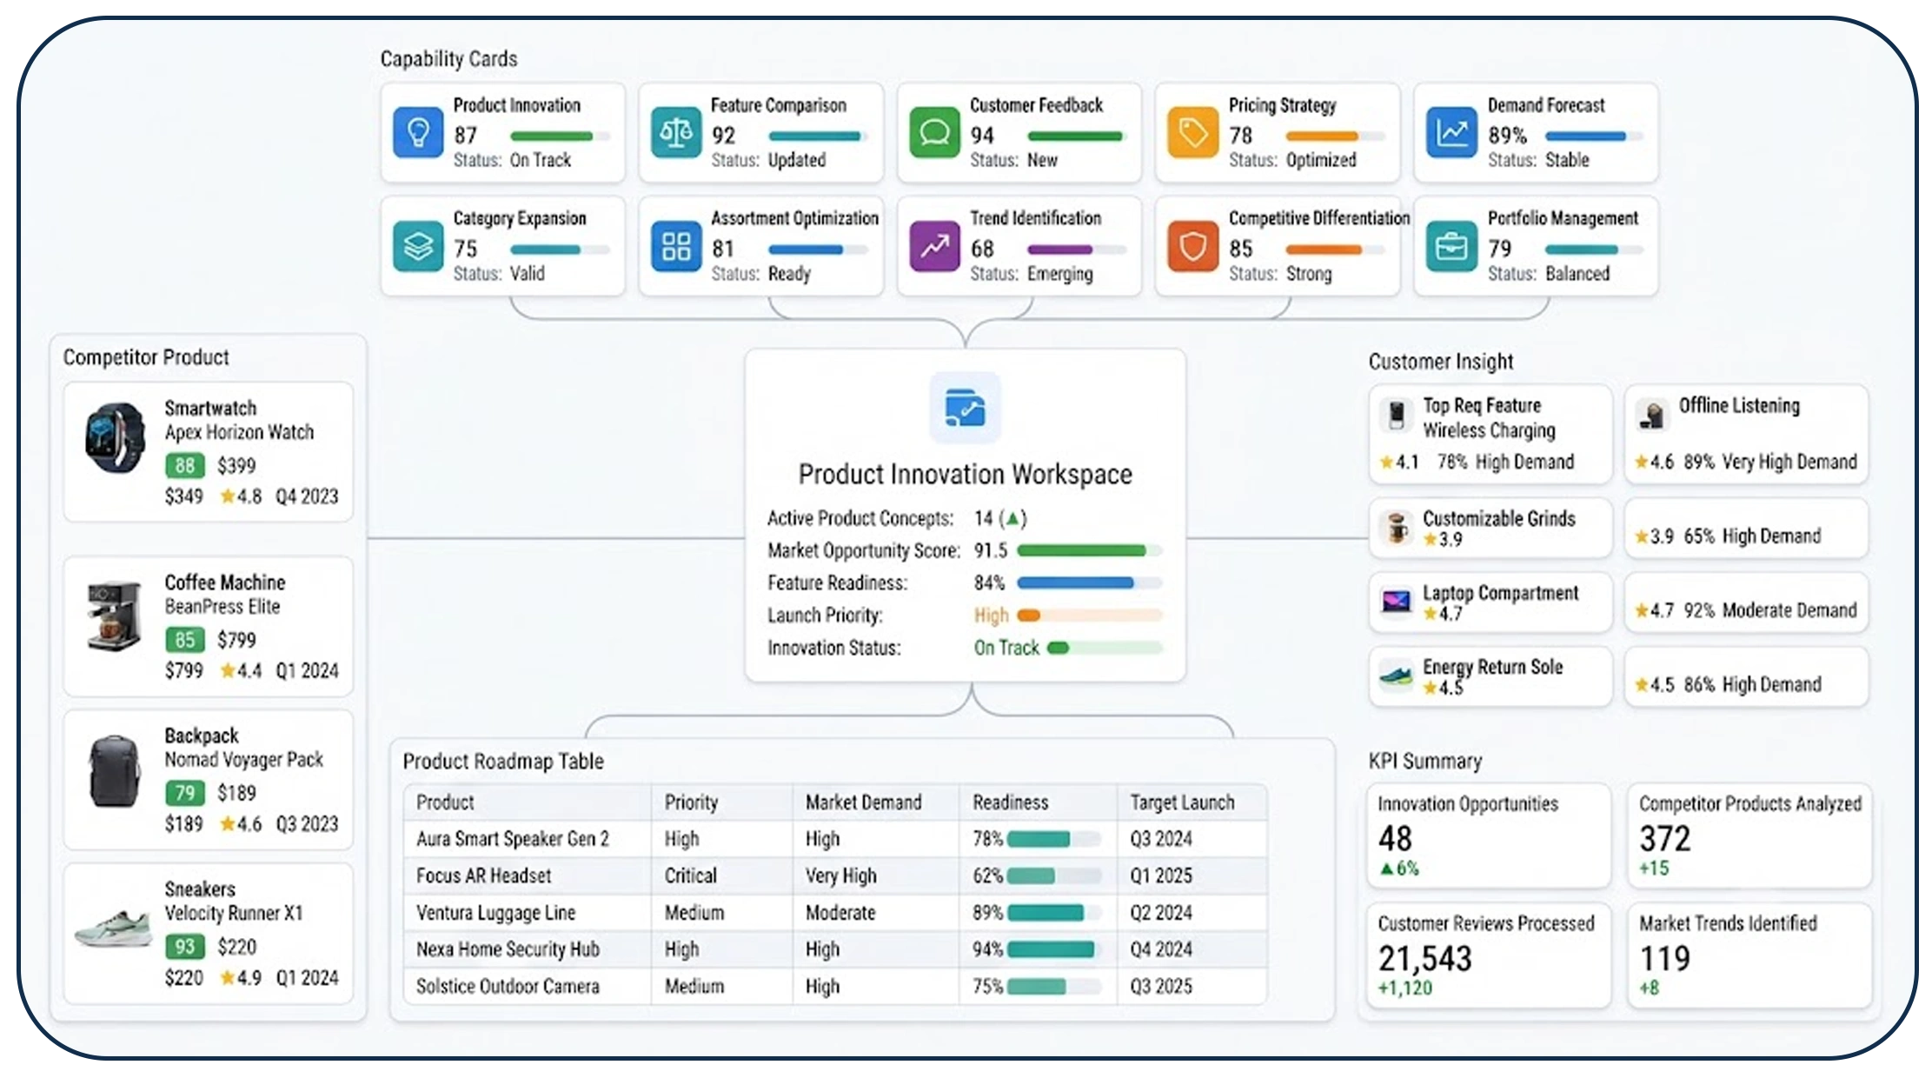This screenshot has width=1932, height=1078.
Task: Click the Competitive Differentiation shield icon
Action: (x=1192, y=246)
